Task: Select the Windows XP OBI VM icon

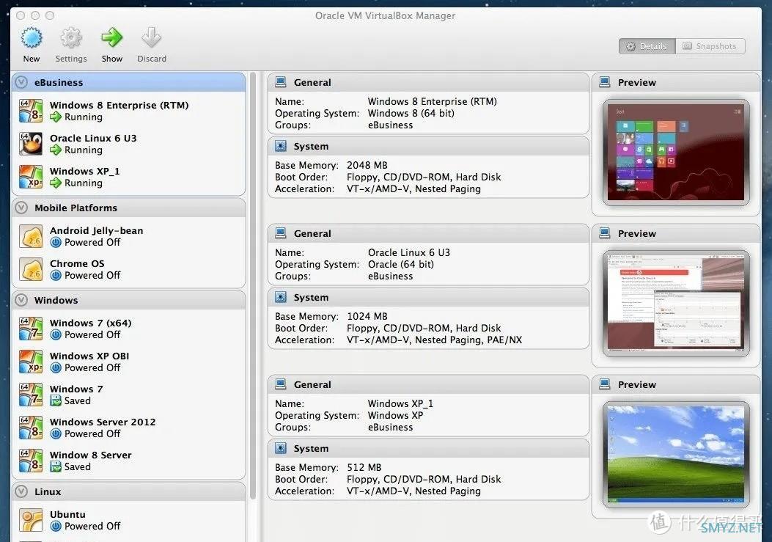Action: tap(31, 362)
